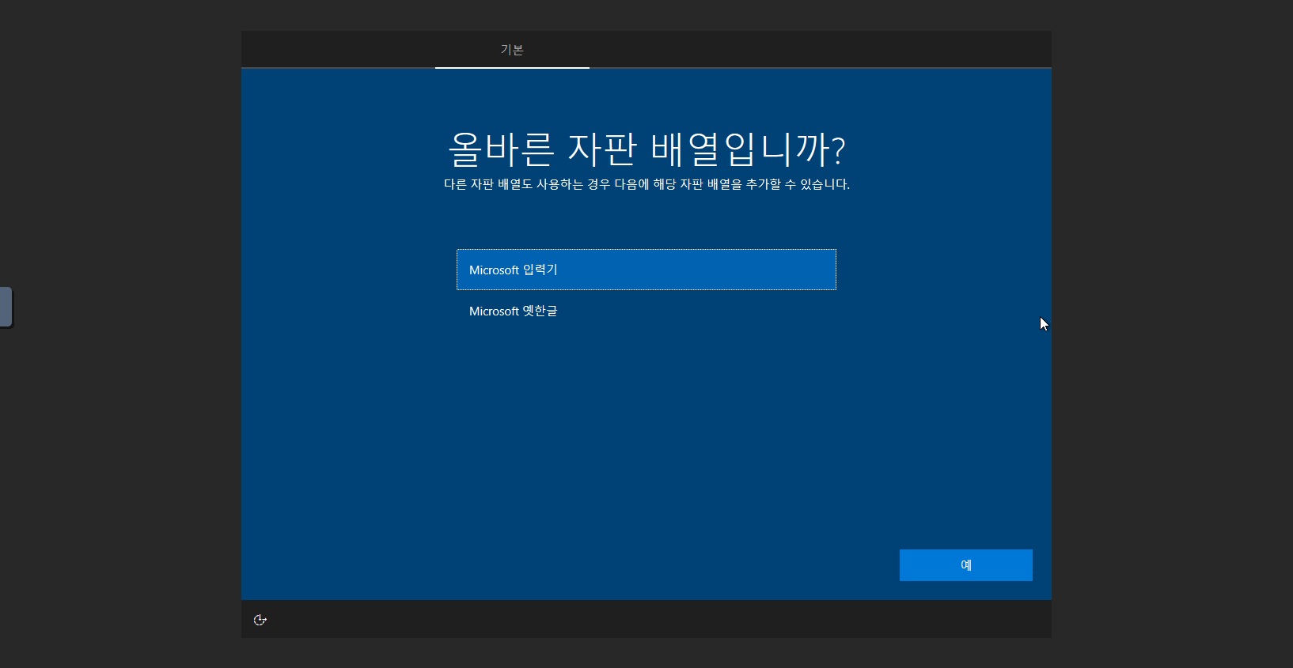Viewport: 1293px width, 668px height.
Task: Click the 다른 자판 text starting the subtitle
Action: [468, 184]
